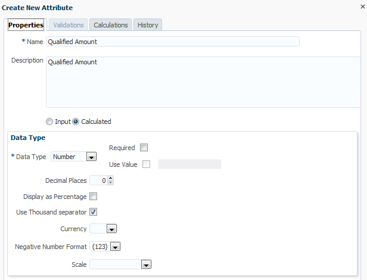This screenshot has height=280, width=367.
Task: Uncheck Use Thousand separator checkbox
Action: click(x=93, y=211)
